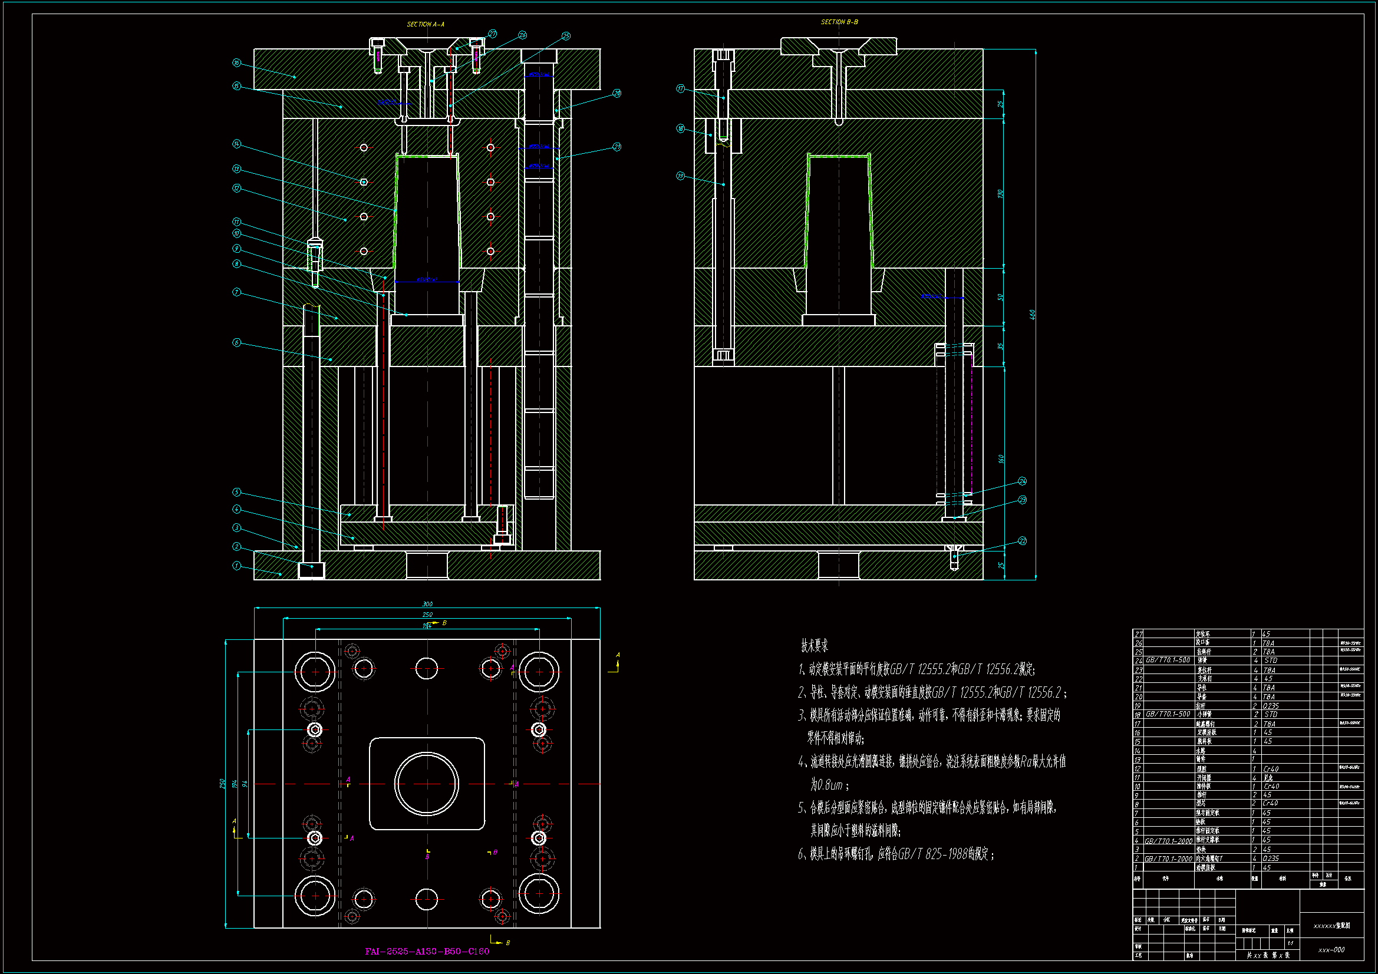Click the SECTION A-A title label
Screen dimensions: 1378x974
coord(426,24)
